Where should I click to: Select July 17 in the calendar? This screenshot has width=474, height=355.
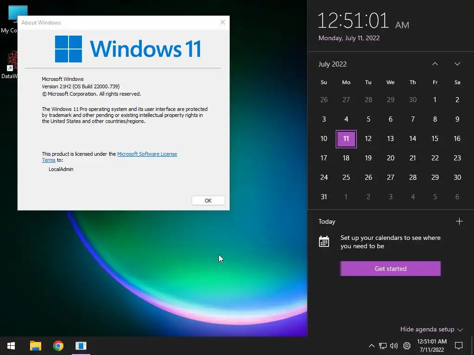click(324, 158)
